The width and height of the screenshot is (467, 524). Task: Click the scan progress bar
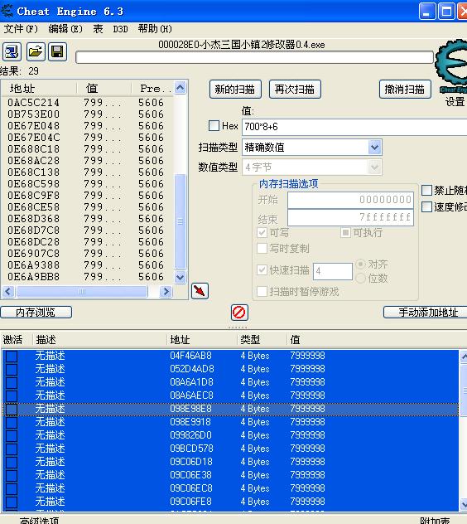[255, 57]
